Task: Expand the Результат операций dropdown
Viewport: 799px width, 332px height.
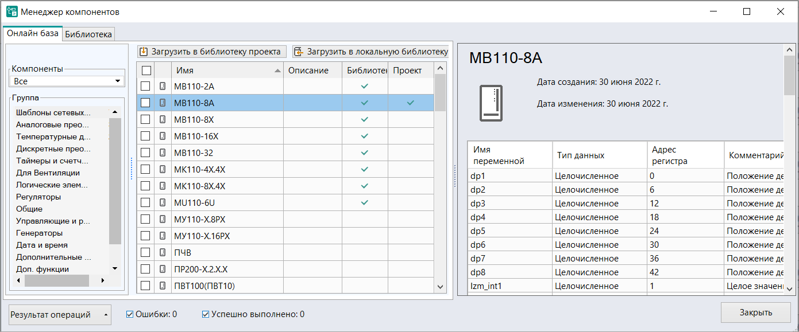Action: (60, 315)
